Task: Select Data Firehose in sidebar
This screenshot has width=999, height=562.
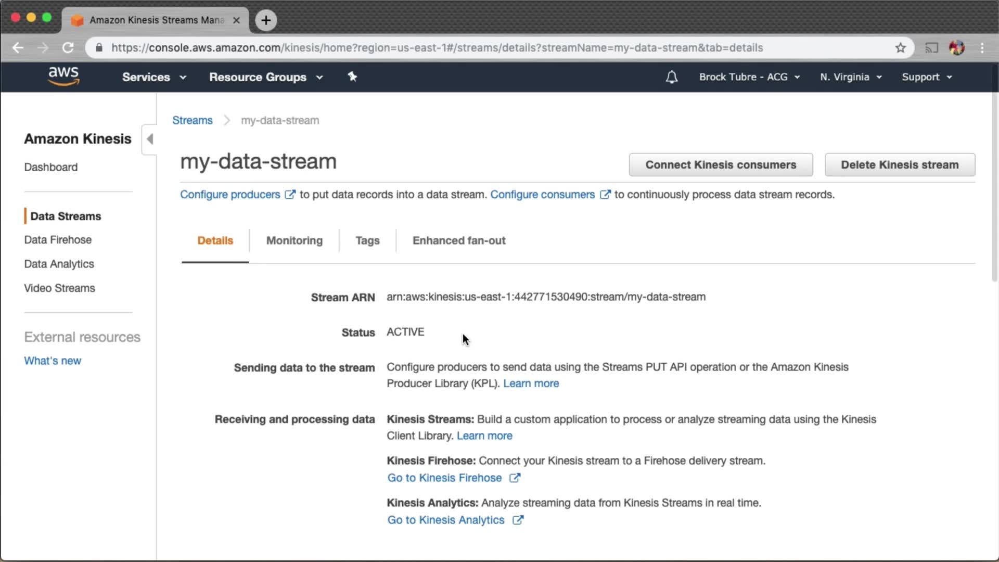Action: (x=58, y=240)
